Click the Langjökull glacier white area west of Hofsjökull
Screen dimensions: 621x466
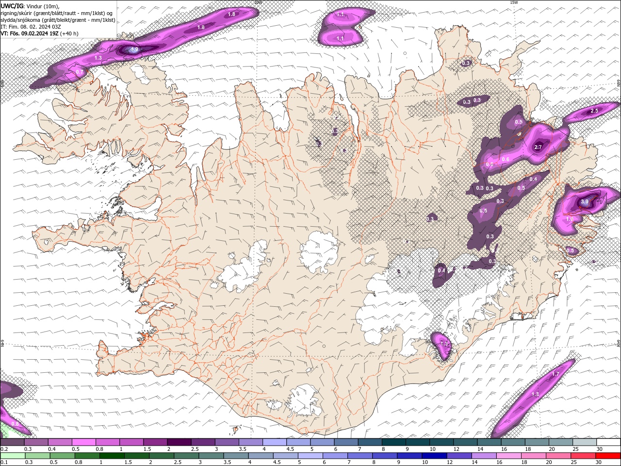[243, 268]
